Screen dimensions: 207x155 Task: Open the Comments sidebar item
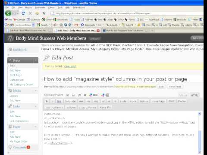(x=19, y=147)
